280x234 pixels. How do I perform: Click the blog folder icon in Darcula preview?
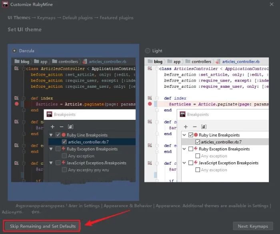coord(17,61)
